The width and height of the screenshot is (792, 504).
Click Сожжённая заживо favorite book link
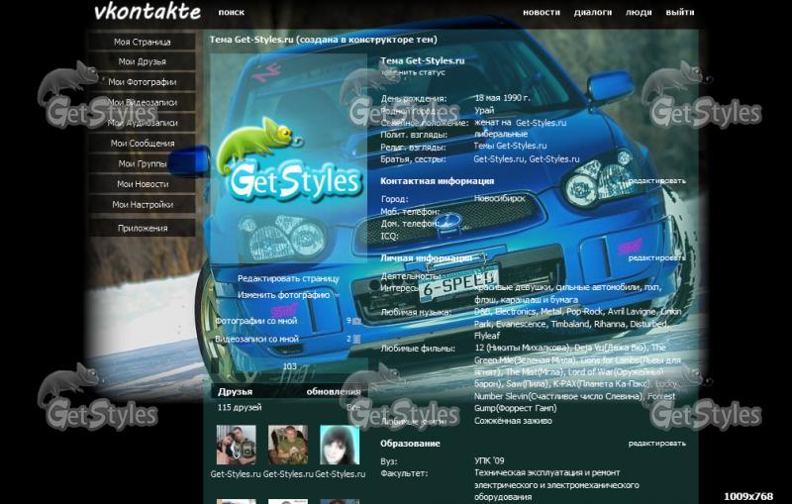(513, 421)
